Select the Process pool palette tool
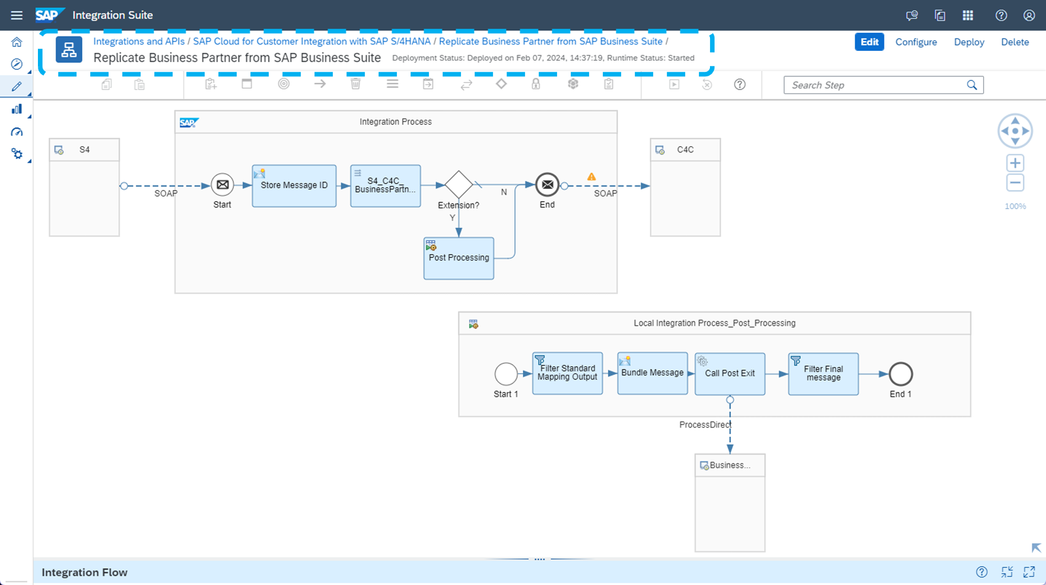The height and width of the screenshot is (585, 1046). coord(247,84)
